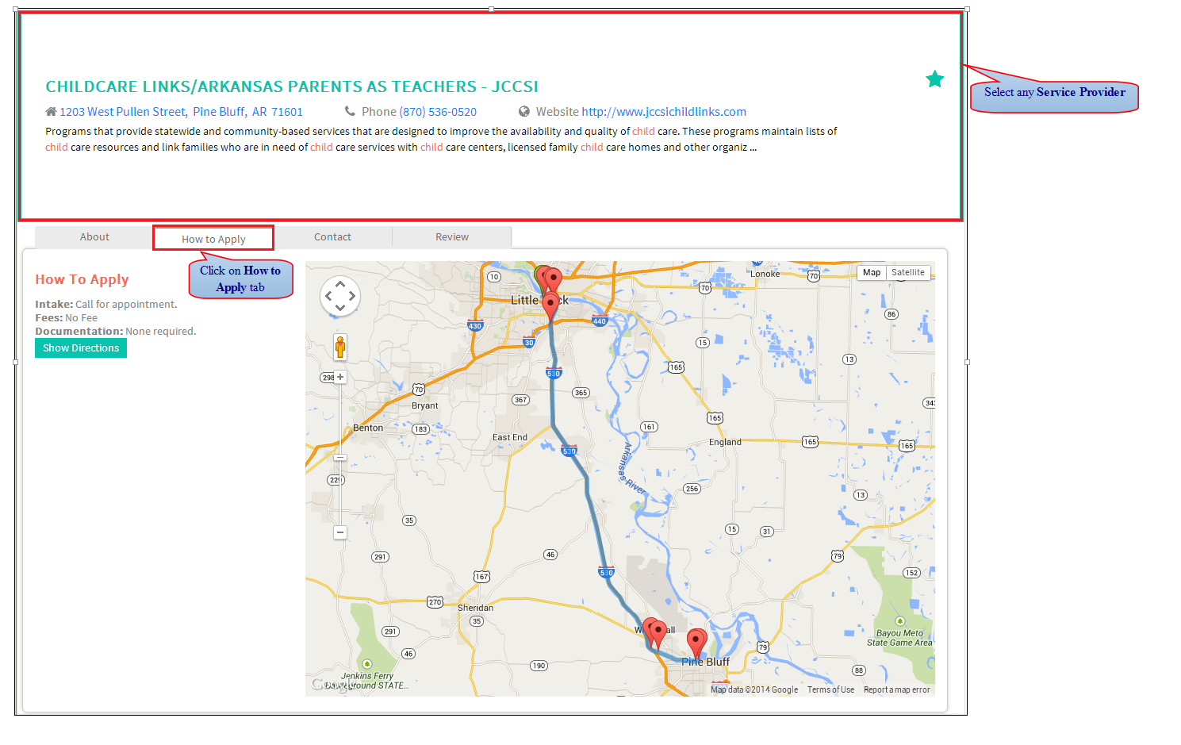Viewport: 1181px width, 745px height.
Task: Click the Show Directions button
Action: click(x=81, y=348)
